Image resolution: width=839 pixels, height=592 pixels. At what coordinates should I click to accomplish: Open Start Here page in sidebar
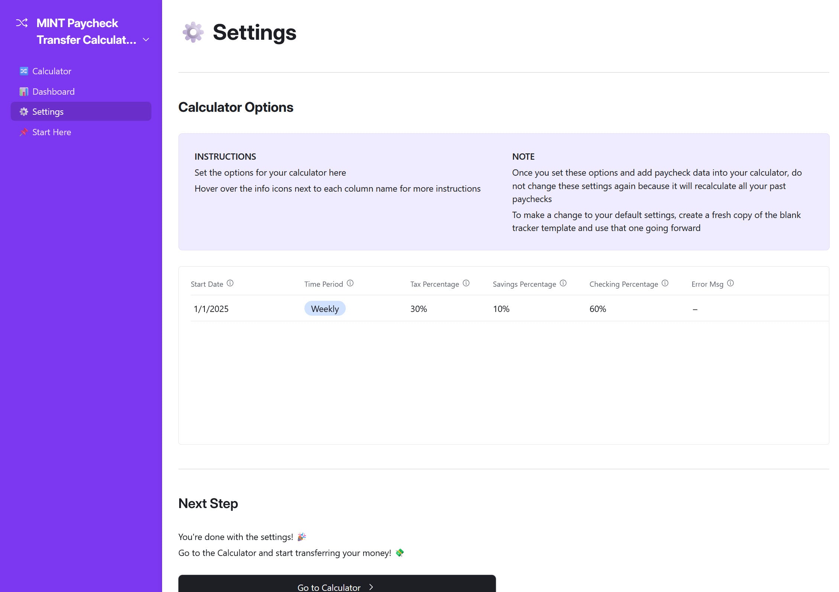[51, 132]
